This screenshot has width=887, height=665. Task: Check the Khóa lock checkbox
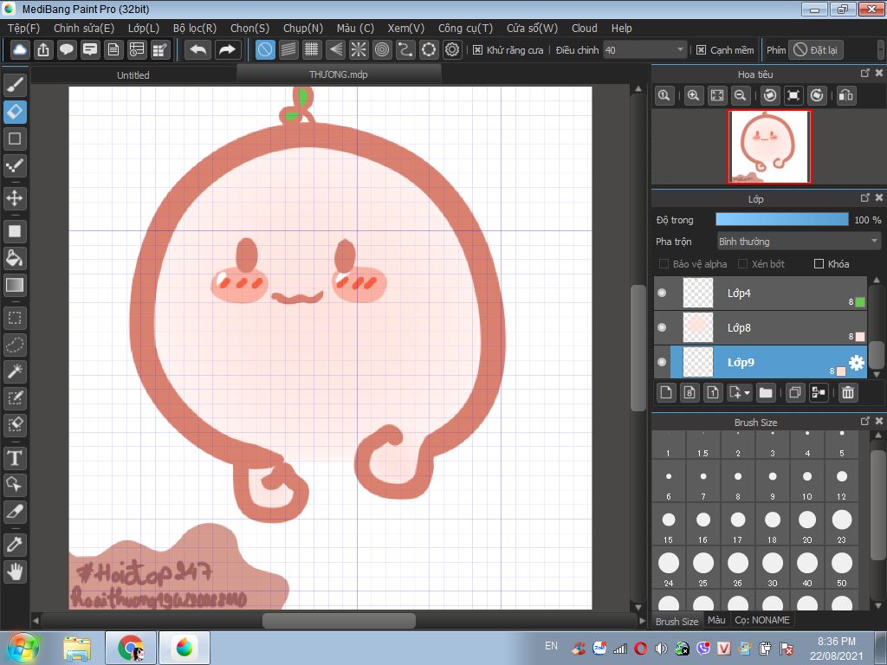point(819,264)
